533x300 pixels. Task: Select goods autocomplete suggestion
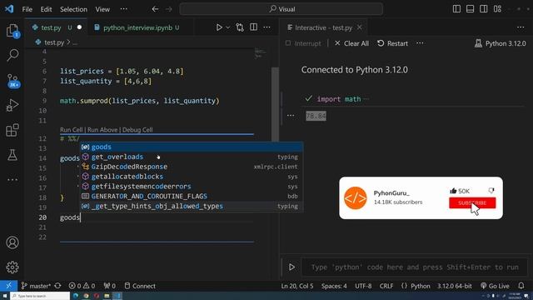click(x=192, y=147)
